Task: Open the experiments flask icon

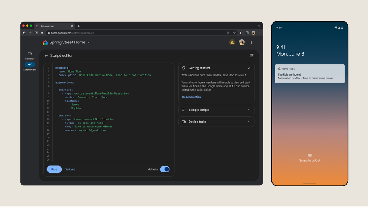Action: click(232, 42)
